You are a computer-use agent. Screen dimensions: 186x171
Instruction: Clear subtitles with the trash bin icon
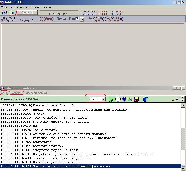(145, 99)
